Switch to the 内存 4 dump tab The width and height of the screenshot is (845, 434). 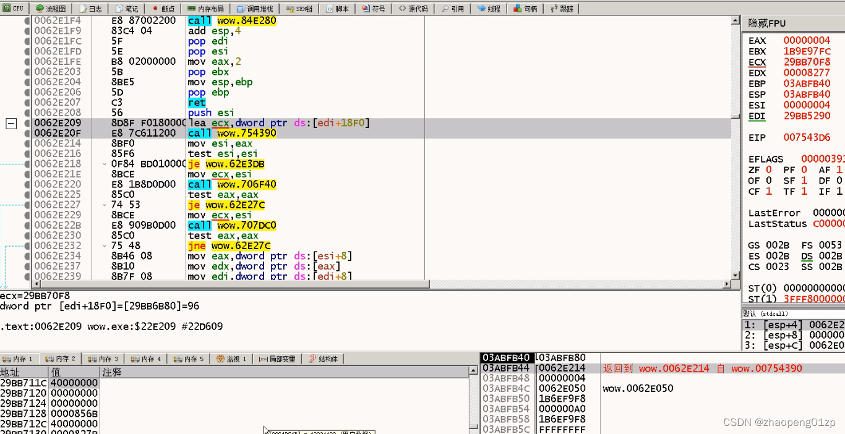pos(147,359)
